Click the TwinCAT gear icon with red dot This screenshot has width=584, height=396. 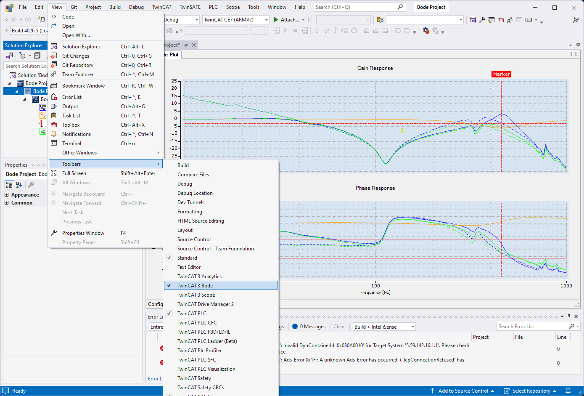coord(426,30)
